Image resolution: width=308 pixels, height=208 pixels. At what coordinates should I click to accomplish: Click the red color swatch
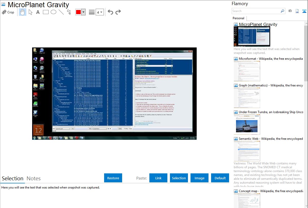coord(78,12)
